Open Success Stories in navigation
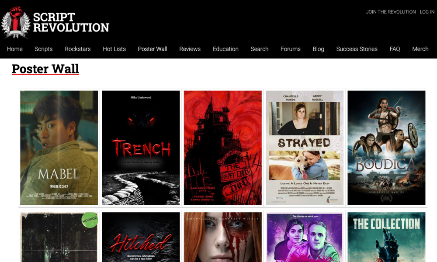The width and height of the screenshot is (437, 262). click(x=357, y=49)
